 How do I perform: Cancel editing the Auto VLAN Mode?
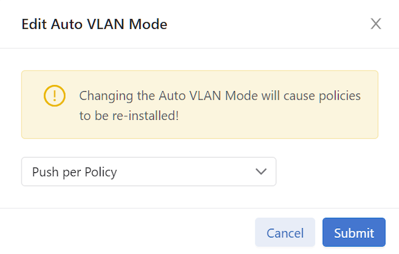(285, 232)
